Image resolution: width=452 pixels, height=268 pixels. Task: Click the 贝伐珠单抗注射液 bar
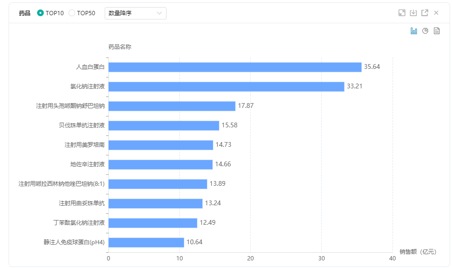click(164, 125)
